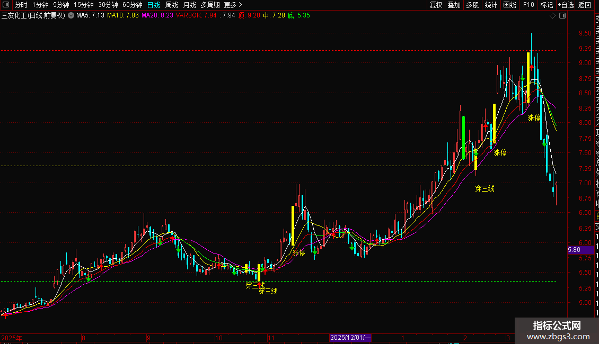Click the 穿三线 label near 7.00 level
Screen dimensions: 599x344
485,188
